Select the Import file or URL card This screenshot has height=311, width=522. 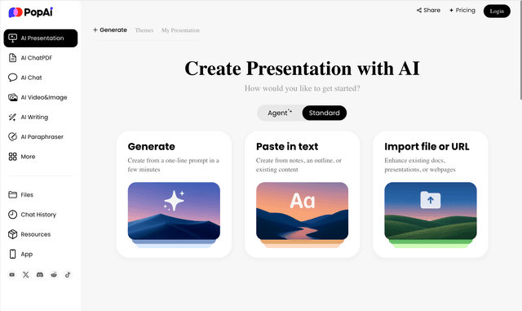431,194
